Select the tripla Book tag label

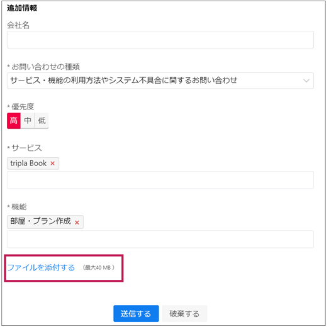(28, 163)
